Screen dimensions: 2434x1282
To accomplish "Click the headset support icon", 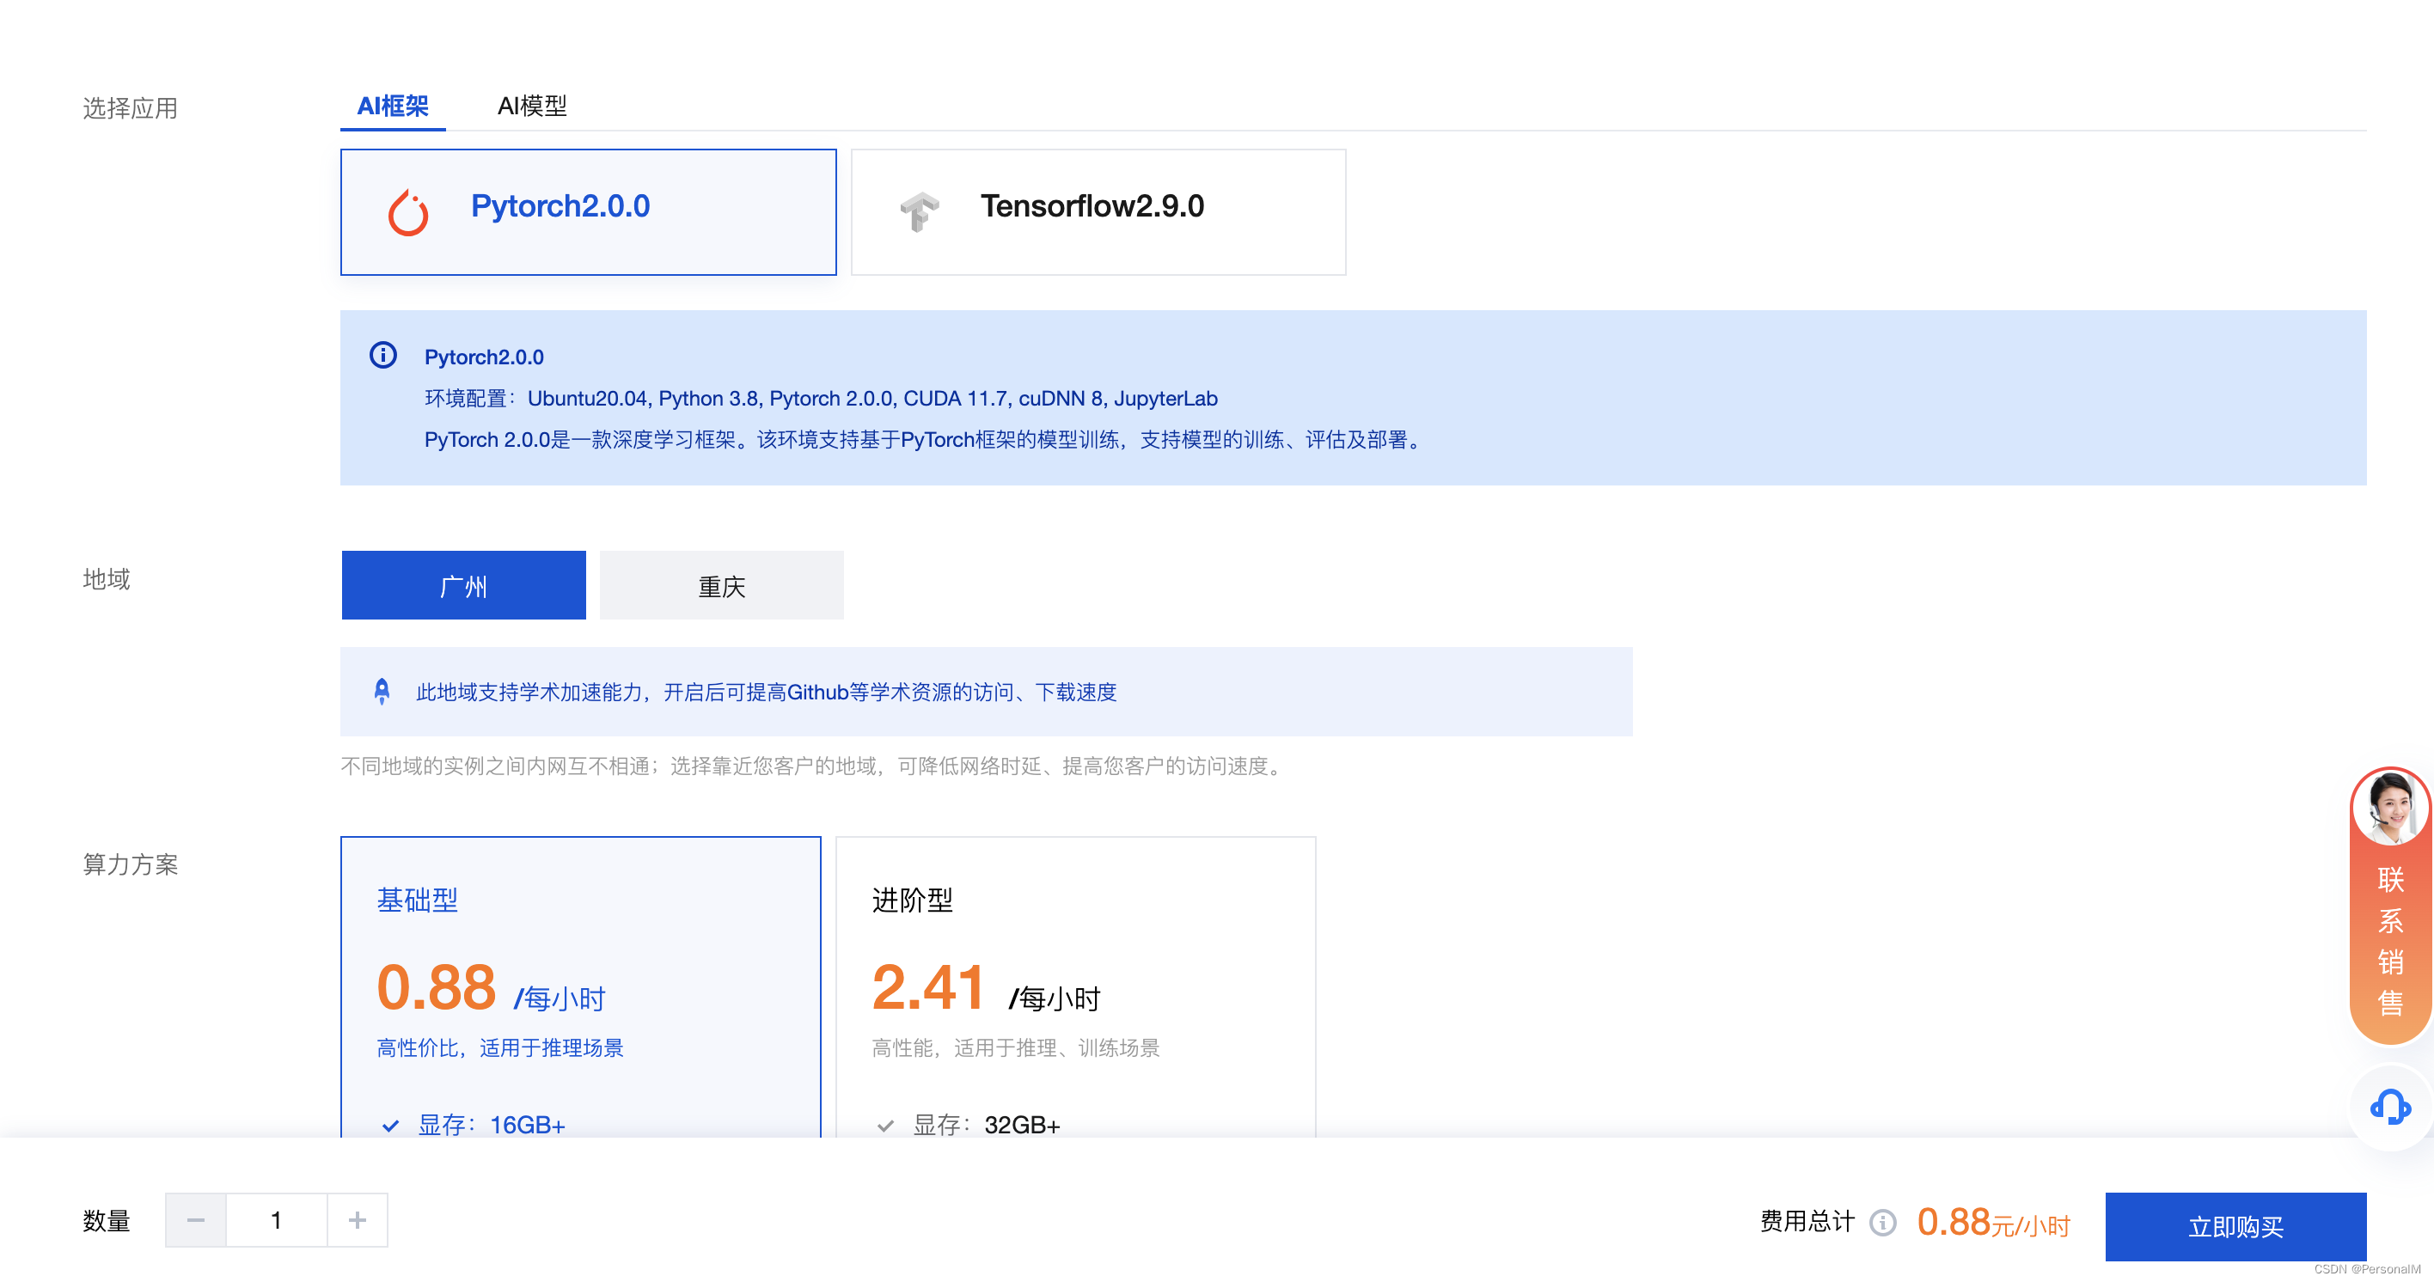I will click(x=2389, y=1106).
